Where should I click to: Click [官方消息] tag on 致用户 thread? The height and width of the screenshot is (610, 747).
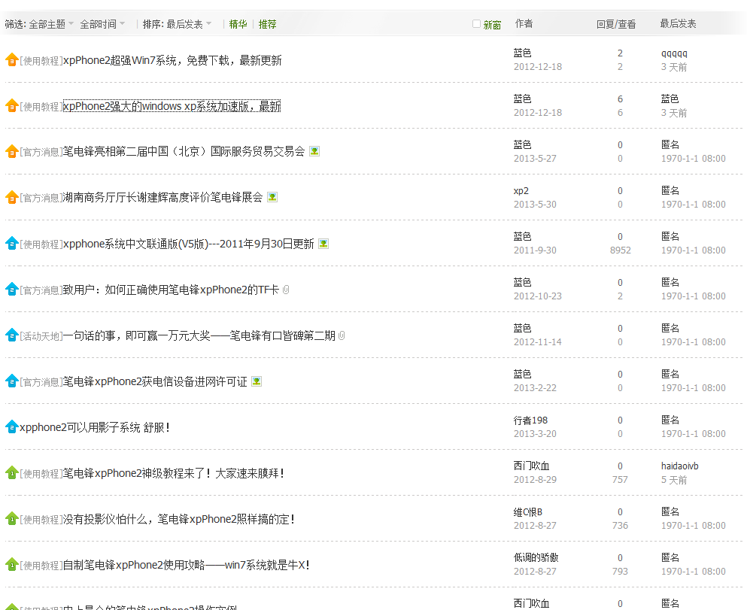pyautogui.click(x=41, y=290)
